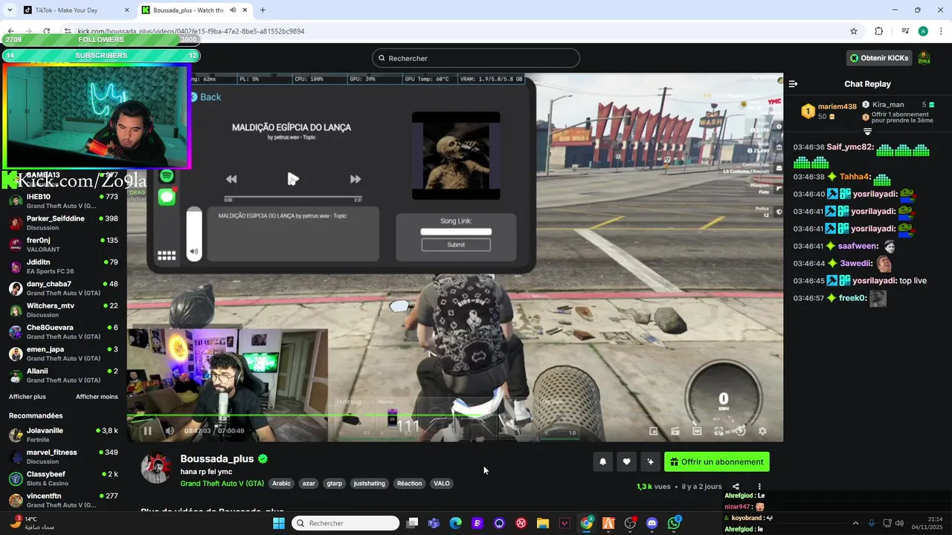
Task: Open Discord from the taskbar
Action: 652,523
